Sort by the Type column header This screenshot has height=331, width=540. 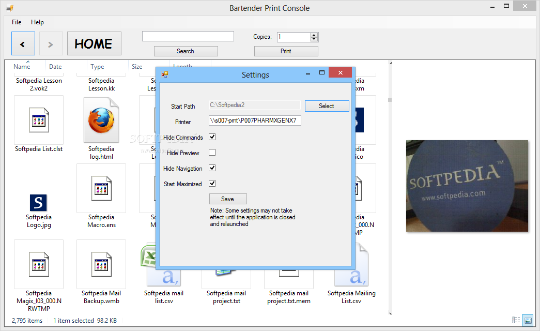[x=97, y=67]
